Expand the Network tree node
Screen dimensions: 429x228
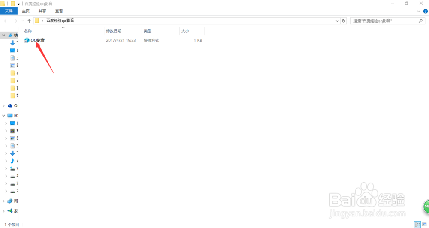(x=3, y=201)
